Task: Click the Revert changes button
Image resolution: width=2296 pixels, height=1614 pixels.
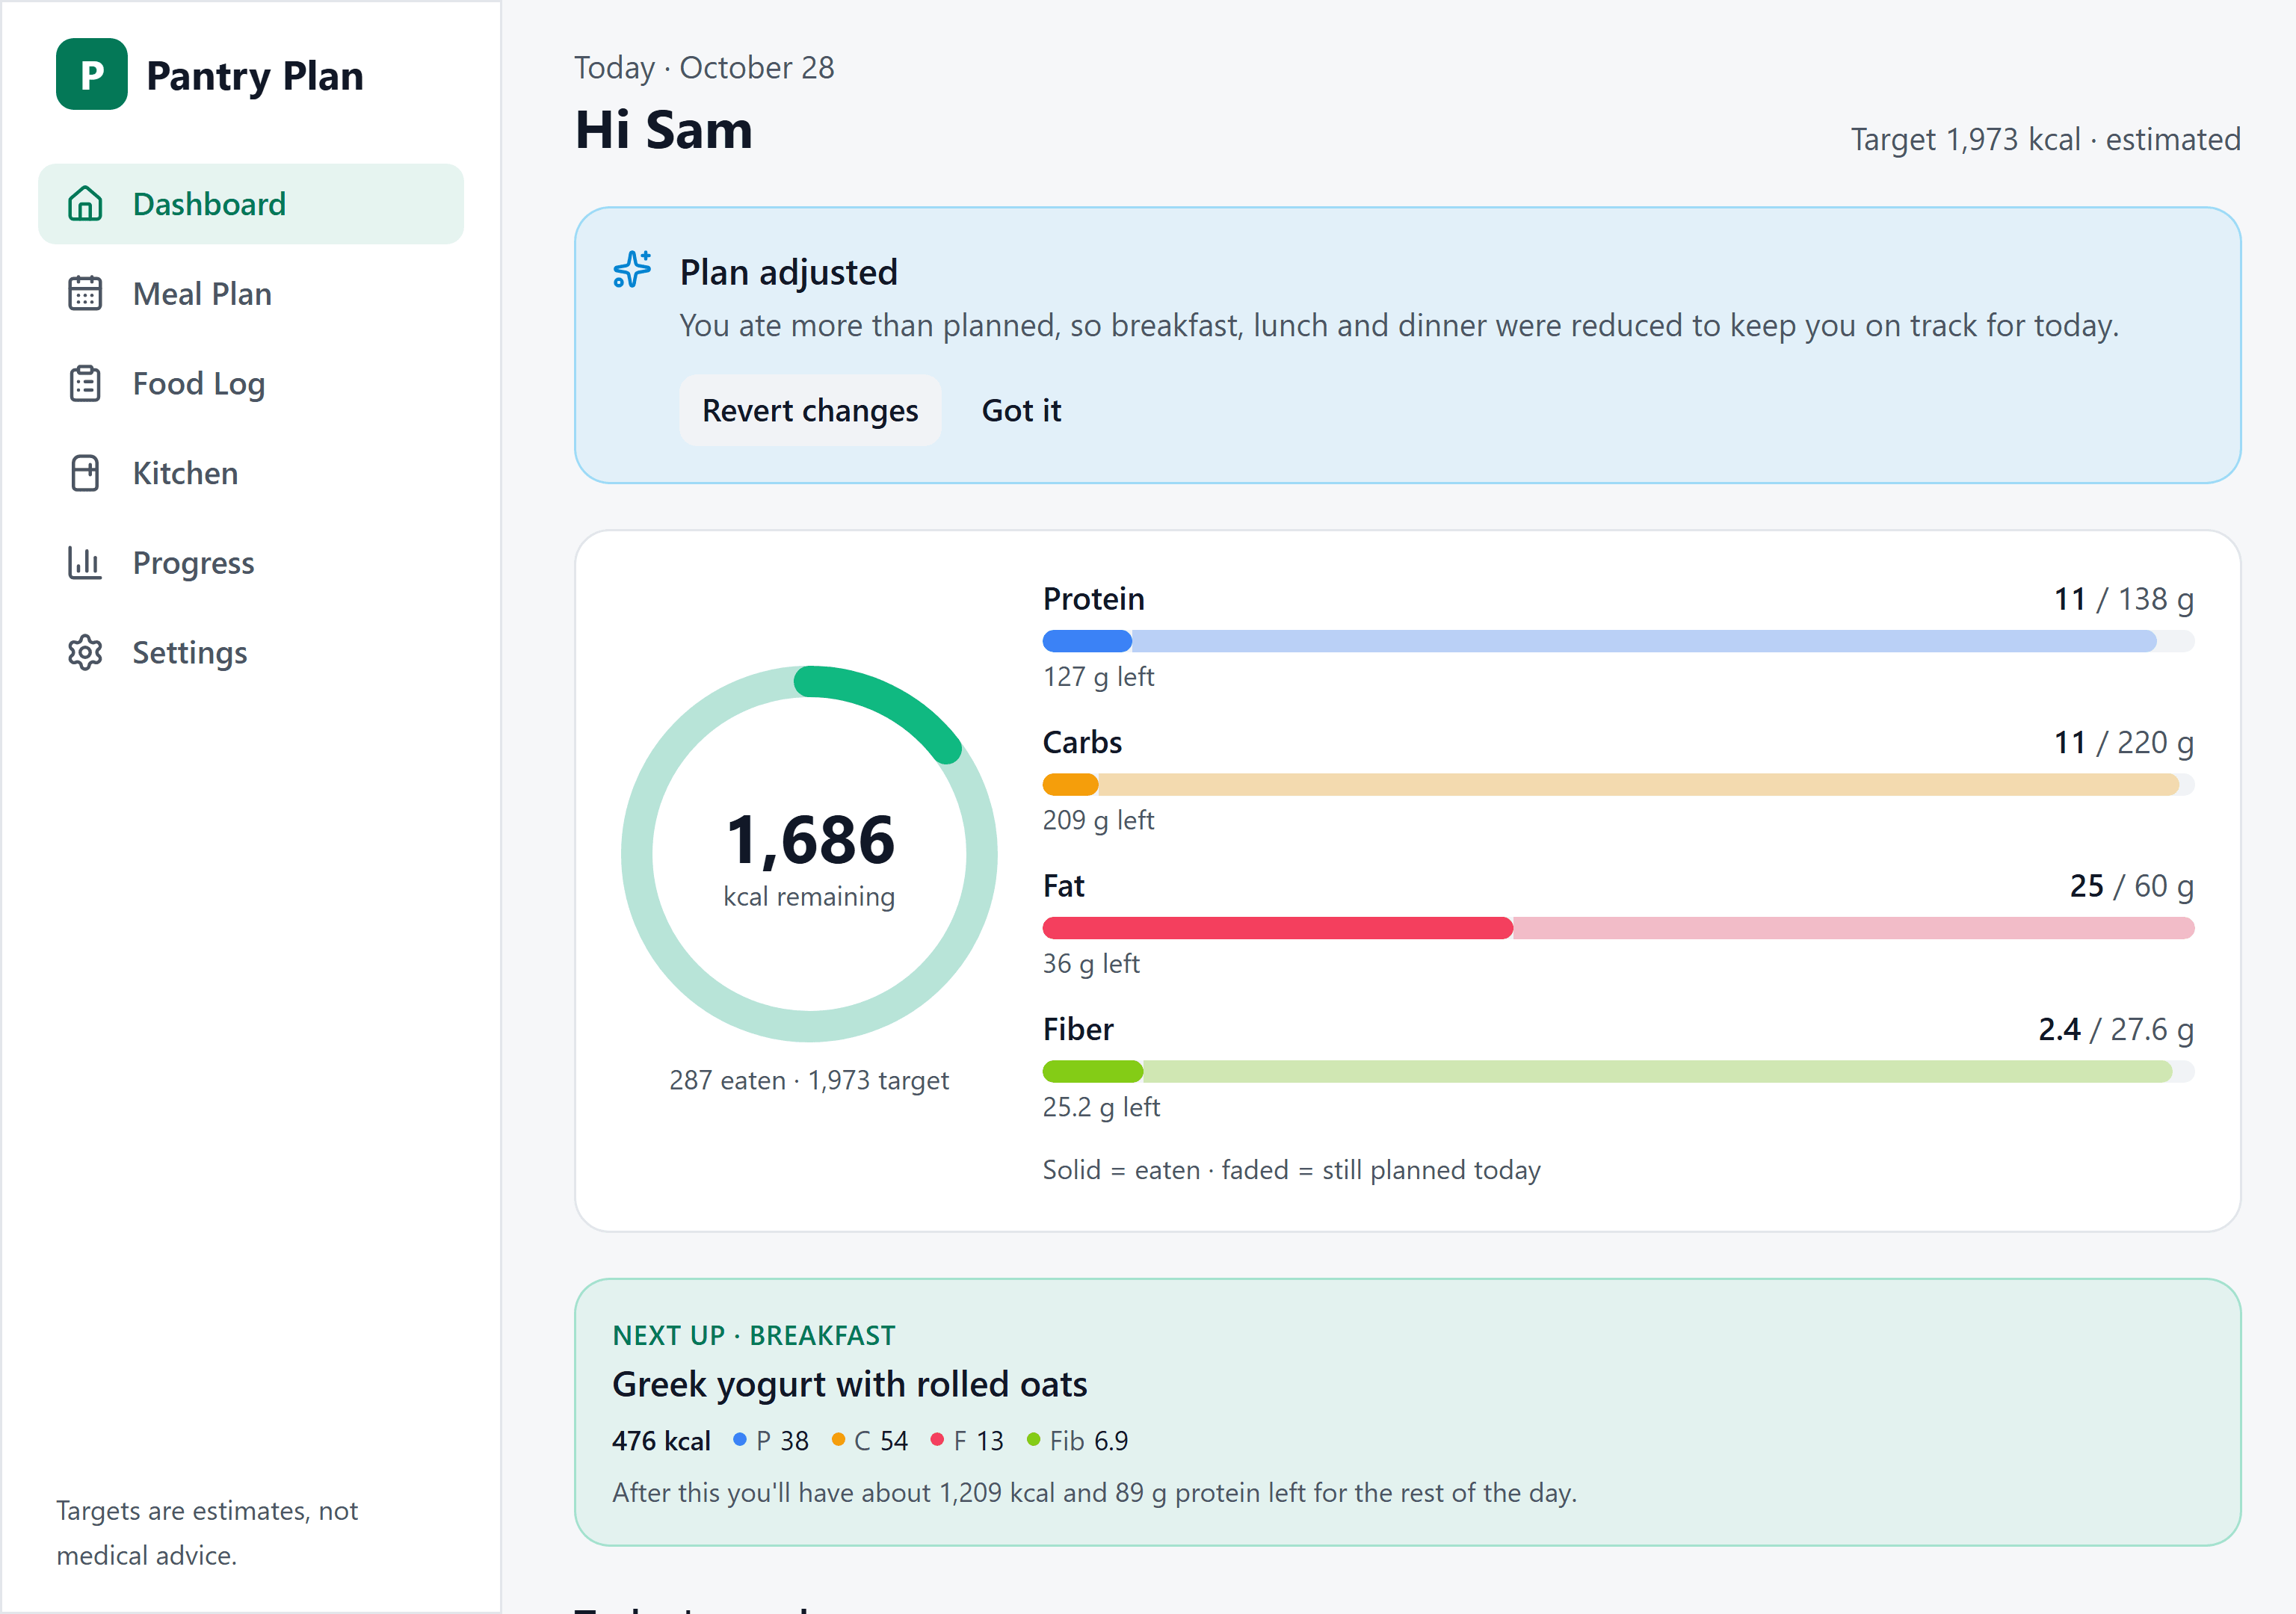Action: 810,410
